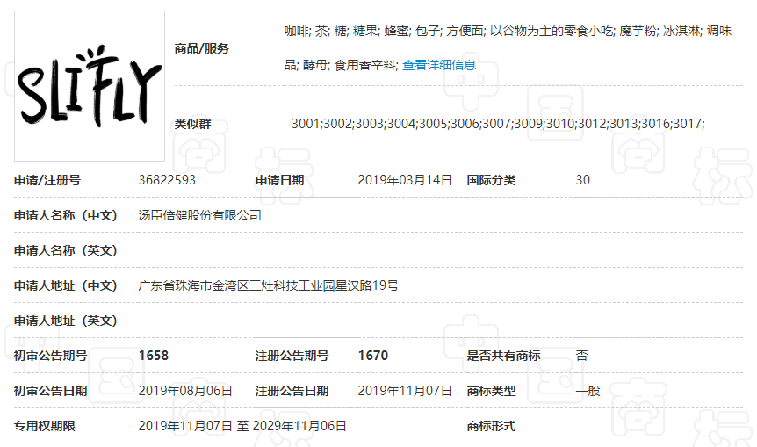Image resolution: width=757 pixels, height=447 pixels.
Task: Select applicant name 汤臣倍健股份有限公司
Action: [200, 215]
